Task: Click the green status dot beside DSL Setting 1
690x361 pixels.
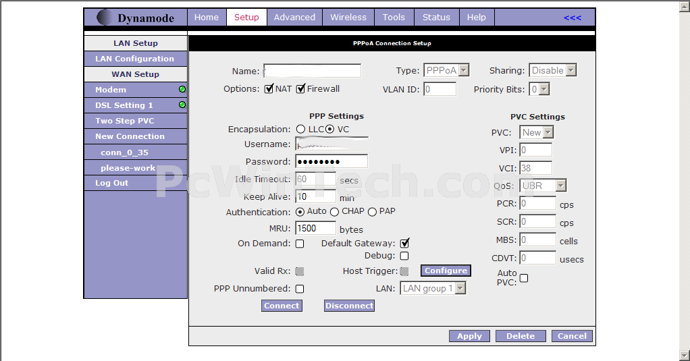Action: click(182, 105)
